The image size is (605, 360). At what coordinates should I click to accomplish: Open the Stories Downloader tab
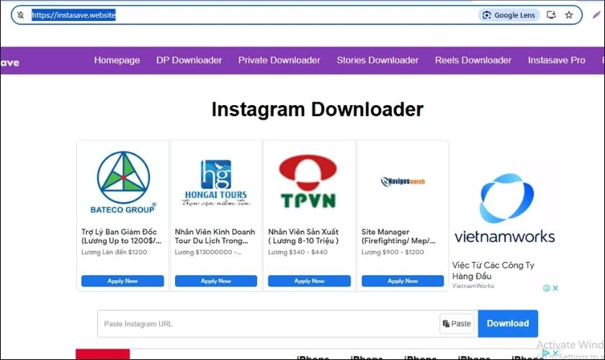coord(377,60)
